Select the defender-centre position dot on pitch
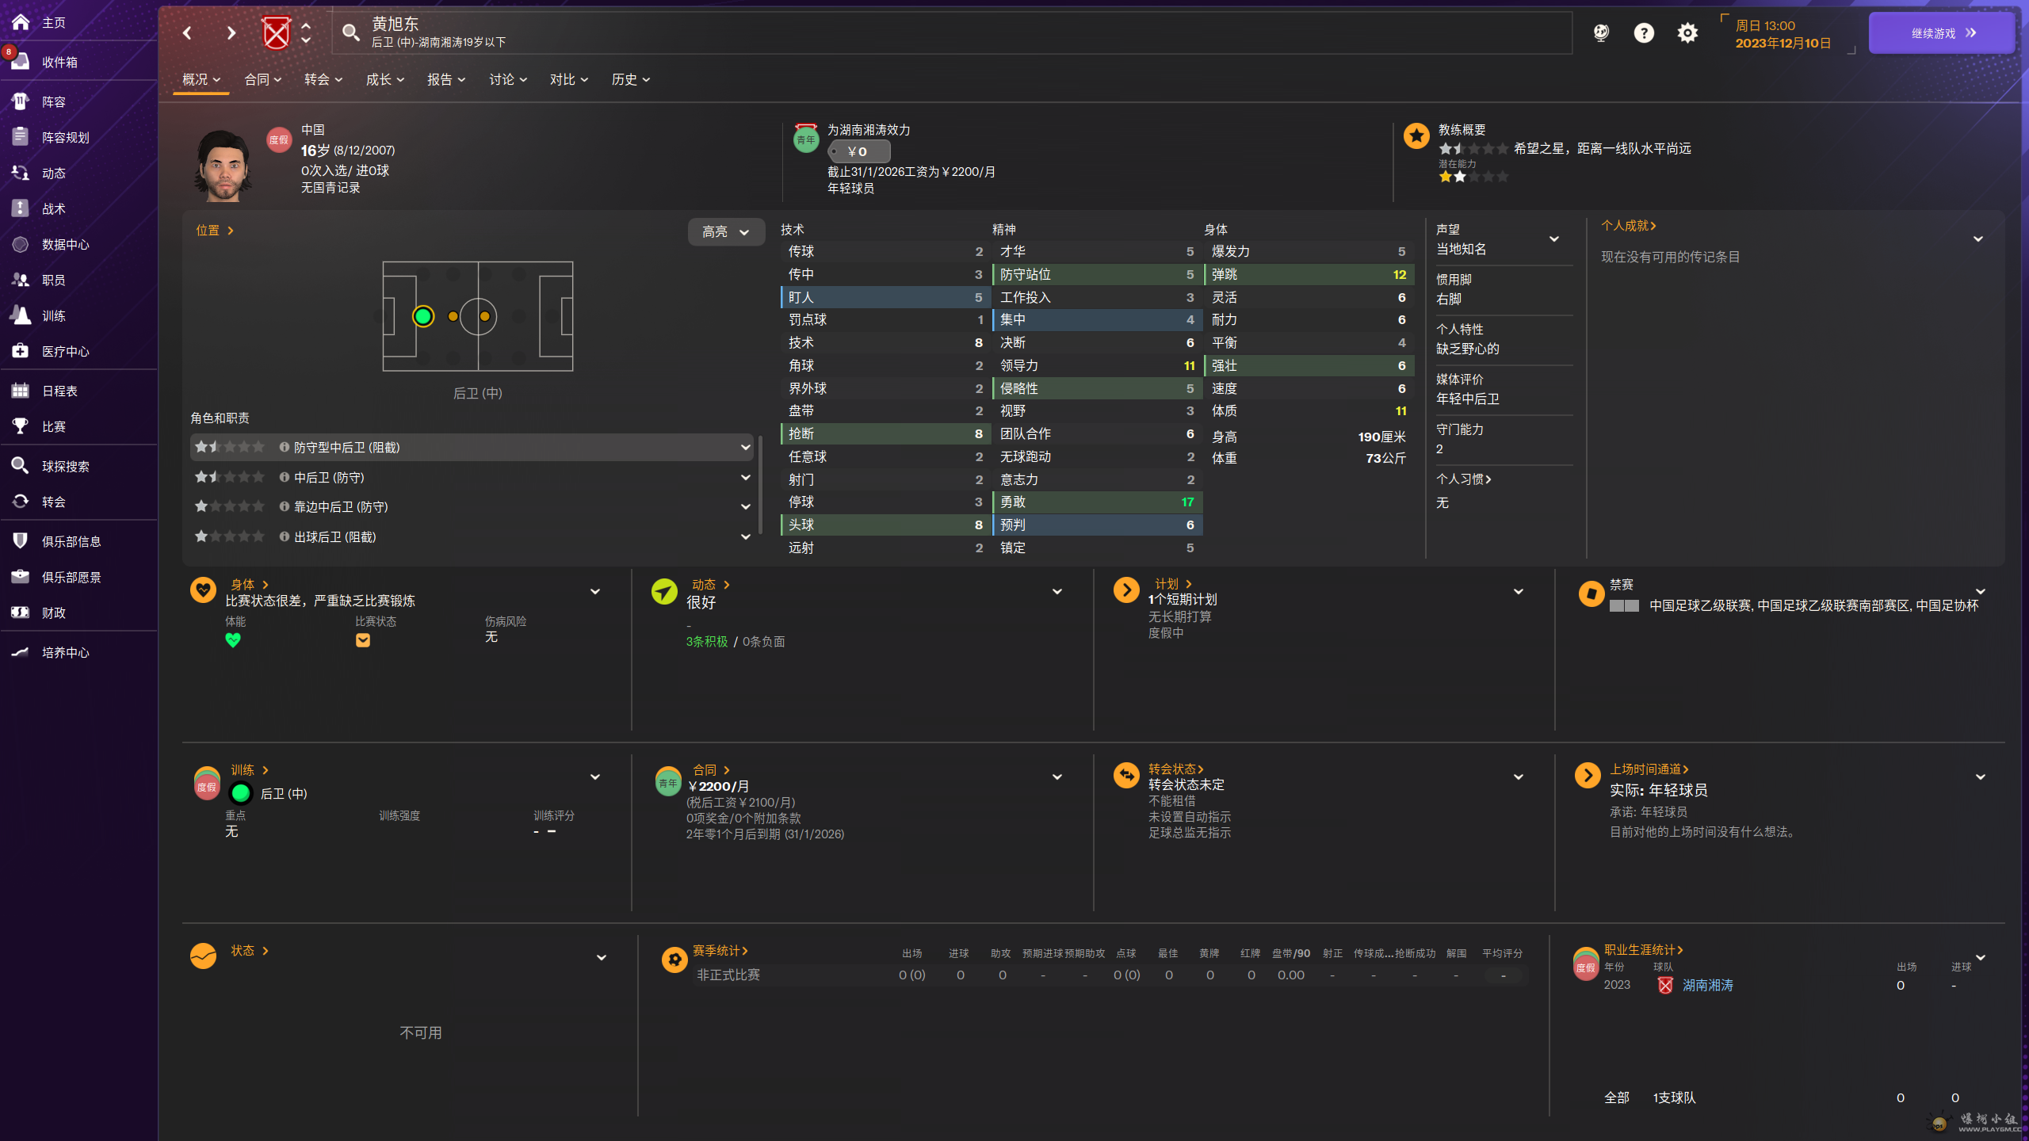 click(x=423, y=316)
